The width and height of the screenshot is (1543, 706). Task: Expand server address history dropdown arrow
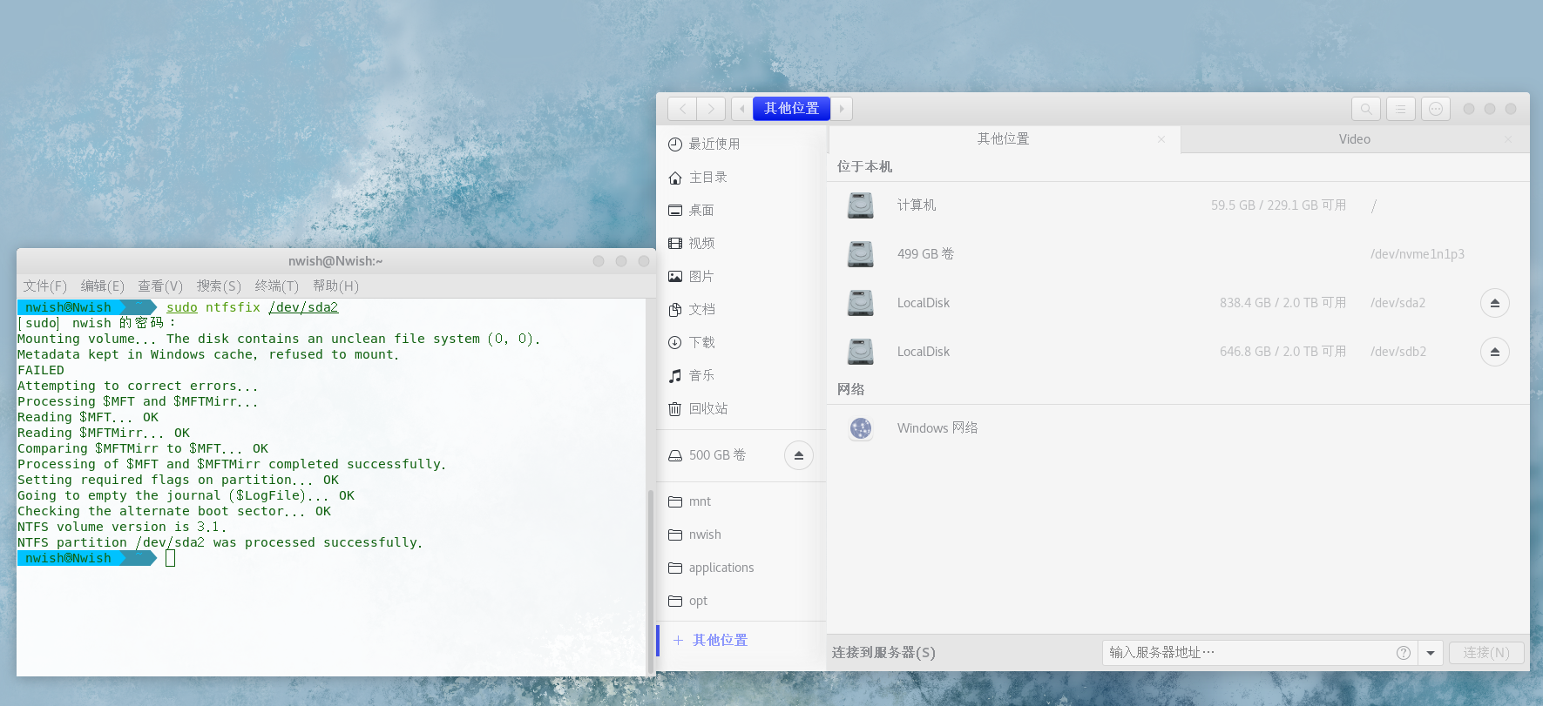(1431, 653)
